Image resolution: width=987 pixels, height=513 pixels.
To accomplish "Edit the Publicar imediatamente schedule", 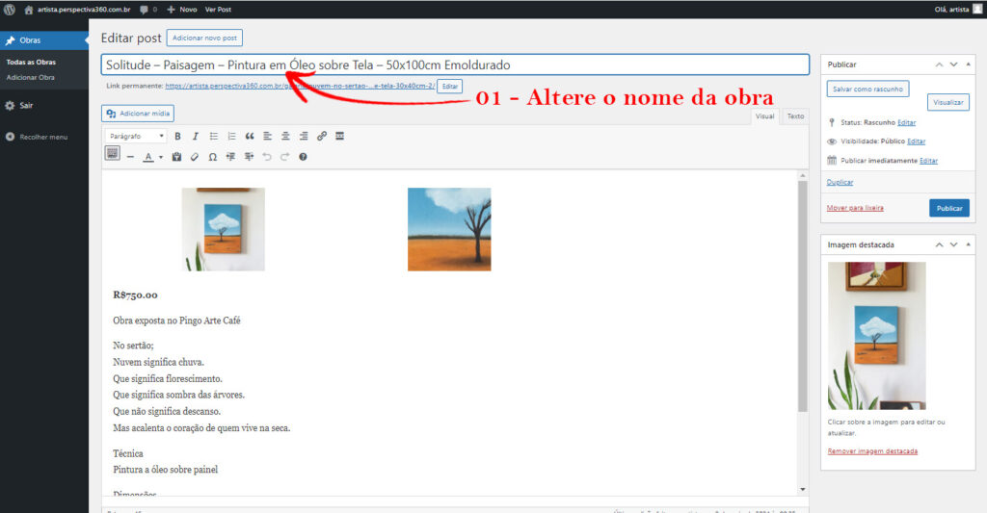I will pos(928,161).
